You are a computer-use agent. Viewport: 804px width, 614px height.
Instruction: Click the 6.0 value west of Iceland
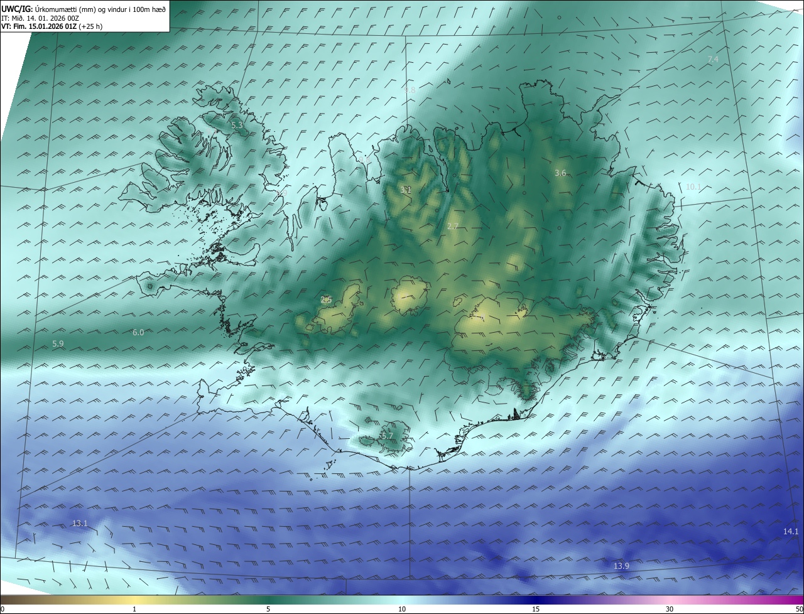(x=138, y=333)
